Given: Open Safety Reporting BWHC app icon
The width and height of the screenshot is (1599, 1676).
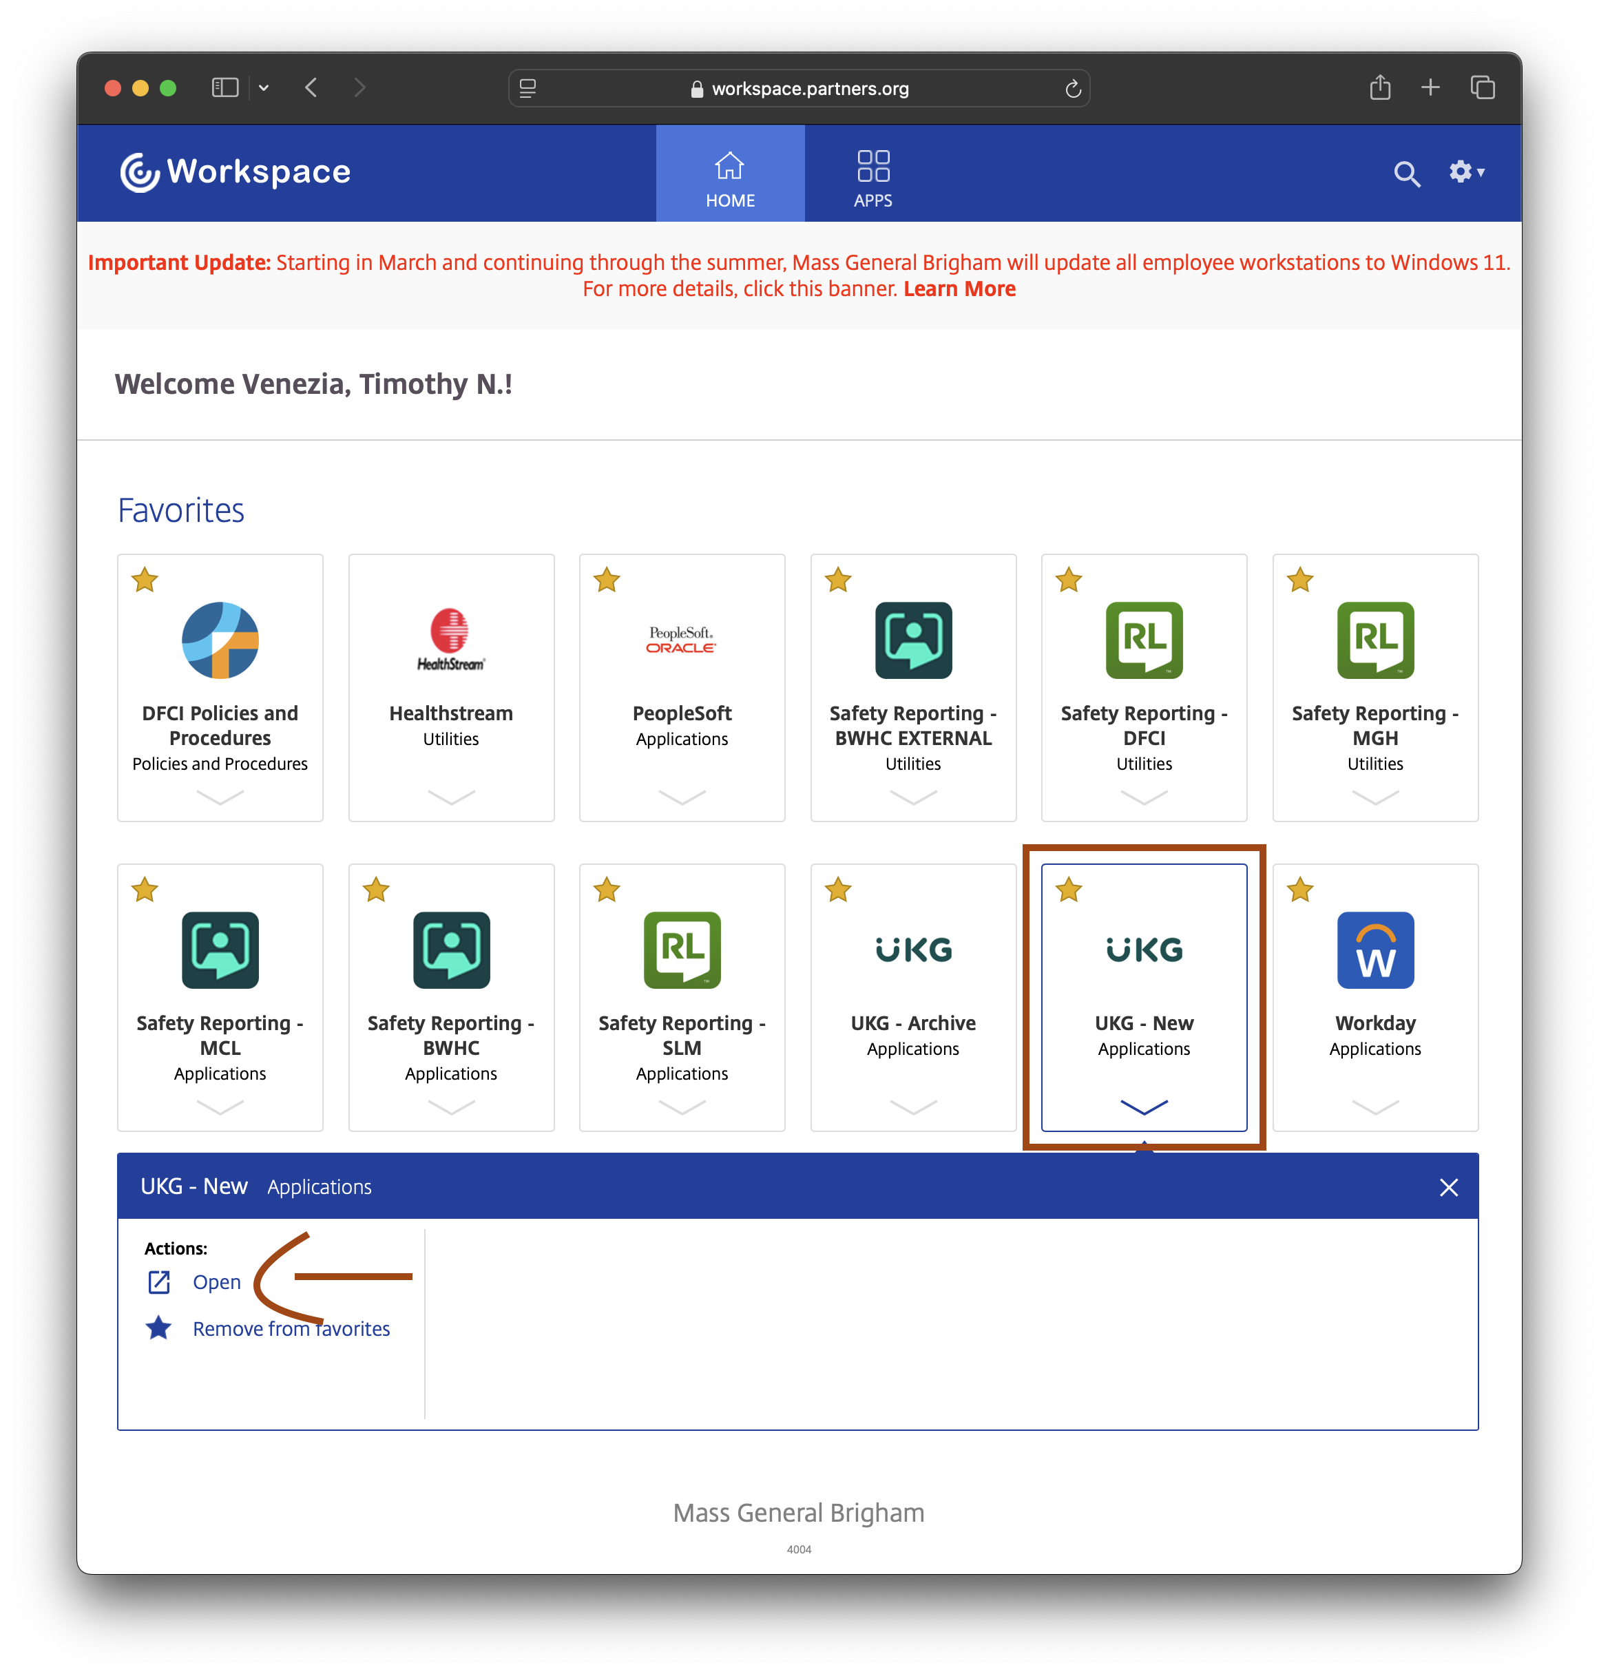Looking at the screenshot, I should [451, 950].
